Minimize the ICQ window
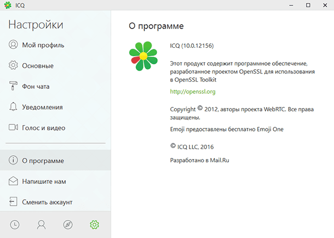The height and width of the screenshot is (238, 334). pyautogui.click(x=291, y=5)
